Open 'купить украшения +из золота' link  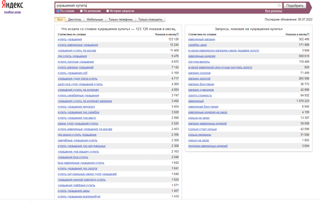(x=77, y=169)
